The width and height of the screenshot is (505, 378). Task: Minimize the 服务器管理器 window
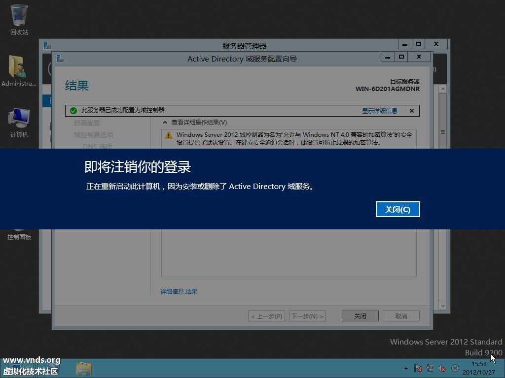pos(405,44)
